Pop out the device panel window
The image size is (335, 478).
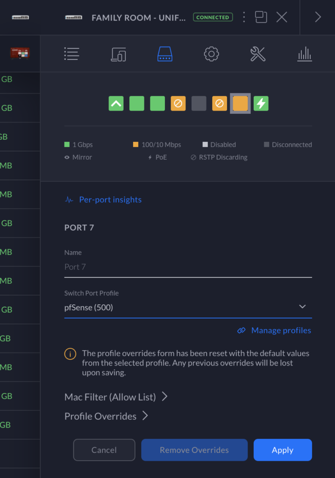coord(261,18)
